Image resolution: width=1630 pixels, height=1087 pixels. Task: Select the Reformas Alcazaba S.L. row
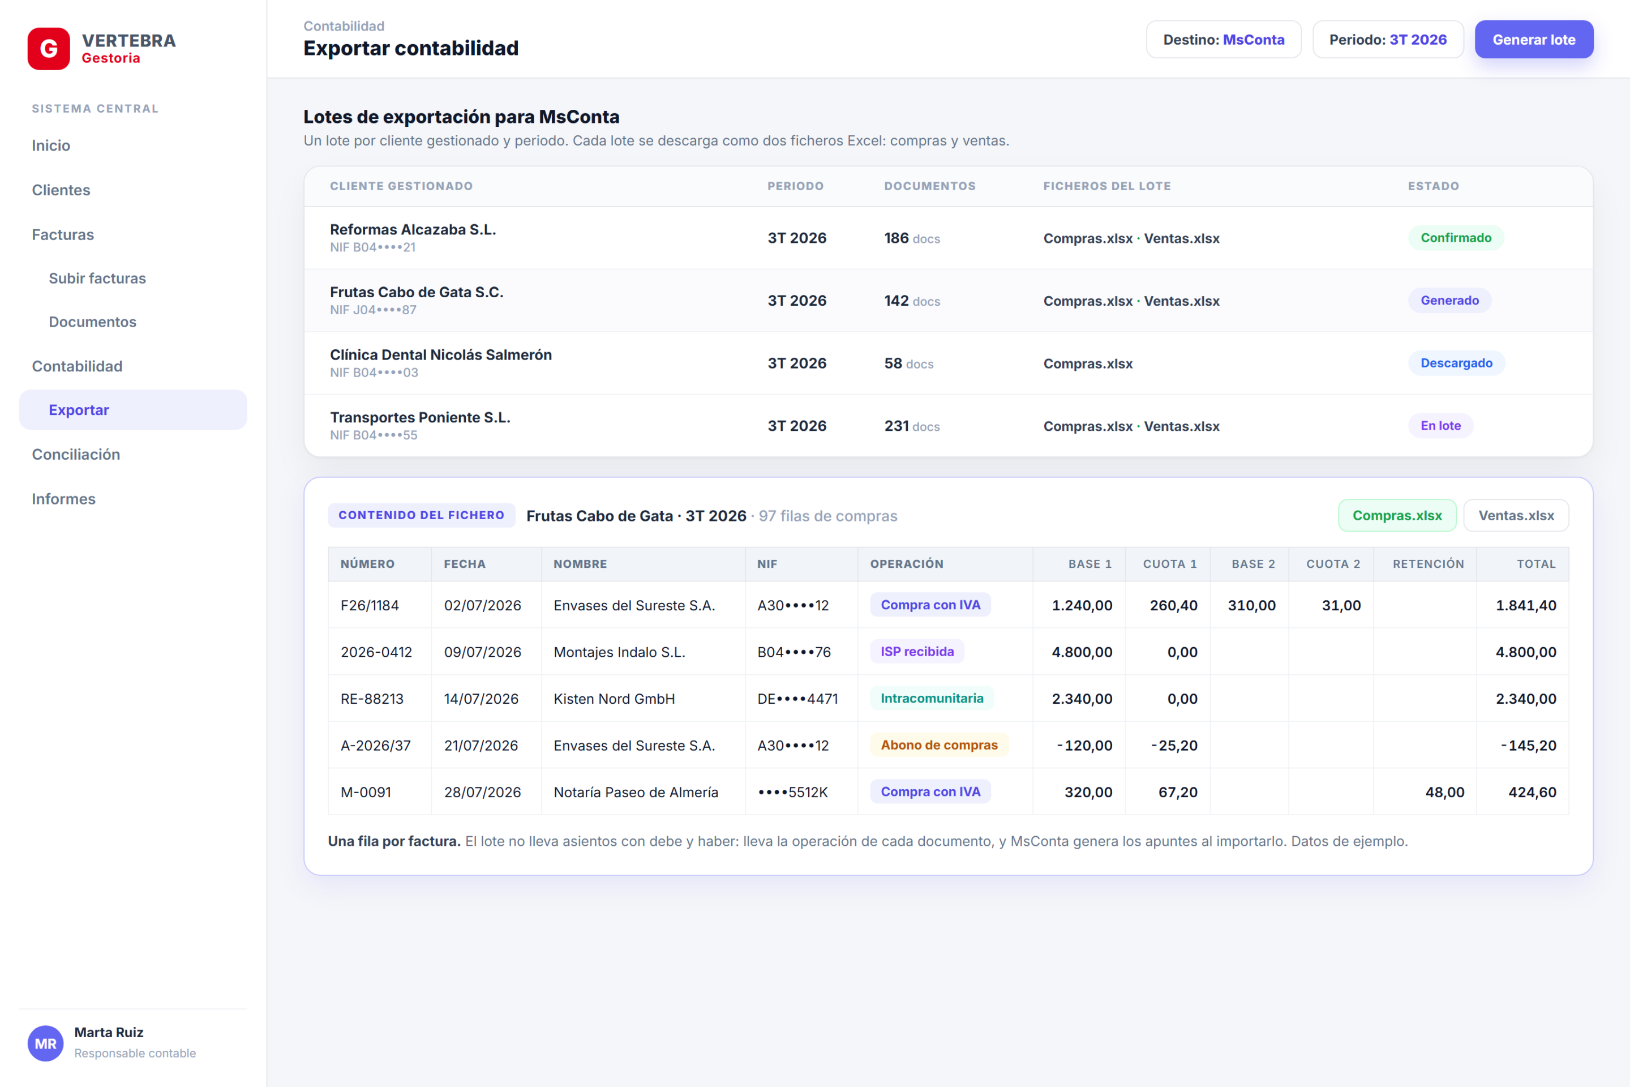(948, 238)
